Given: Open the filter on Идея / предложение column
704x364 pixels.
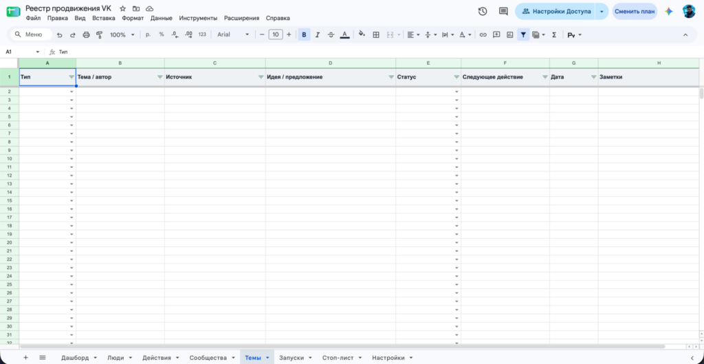Looking at the screenshot, I should 391,77.
